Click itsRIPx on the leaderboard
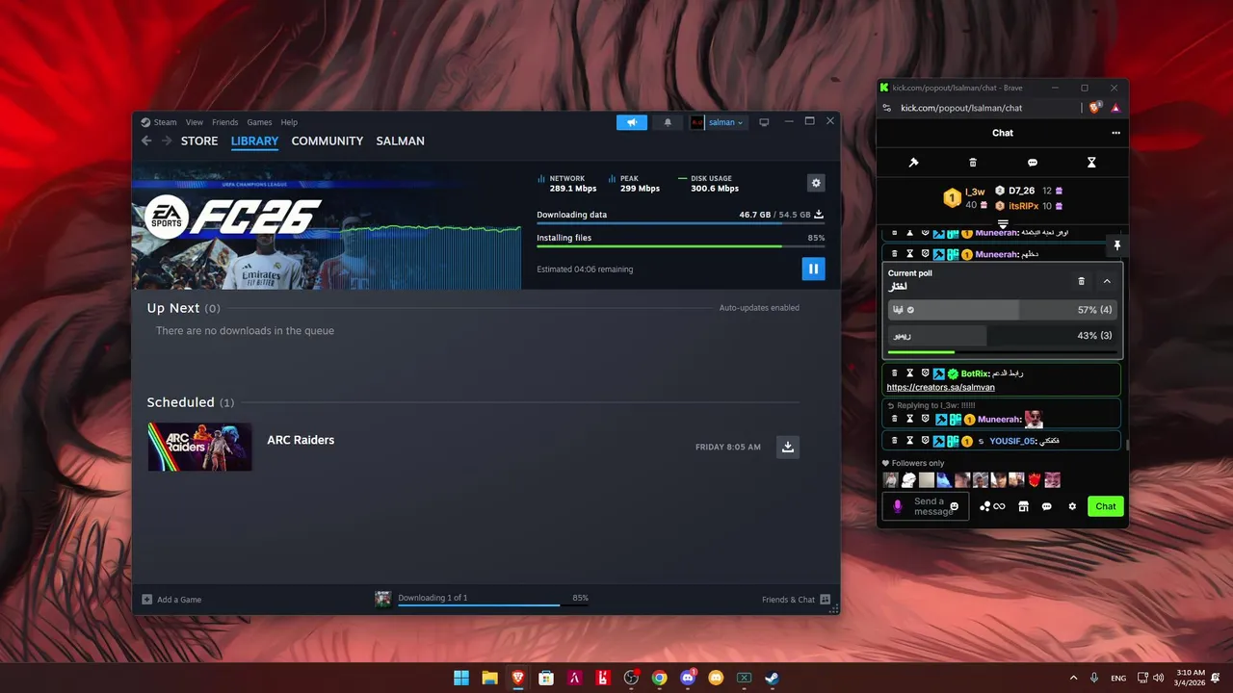The image size is (1233, 693). point(1023,206)
